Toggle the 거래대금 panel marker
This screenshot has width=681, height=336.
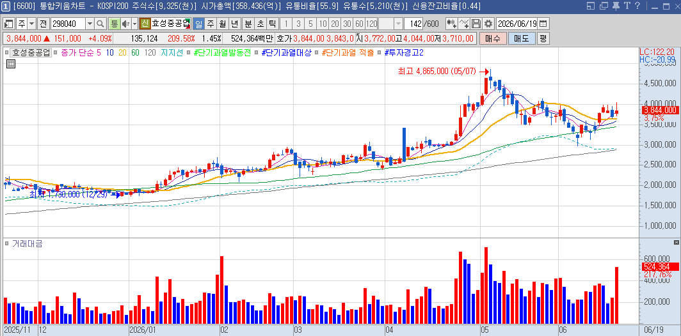tap(6, 244)
